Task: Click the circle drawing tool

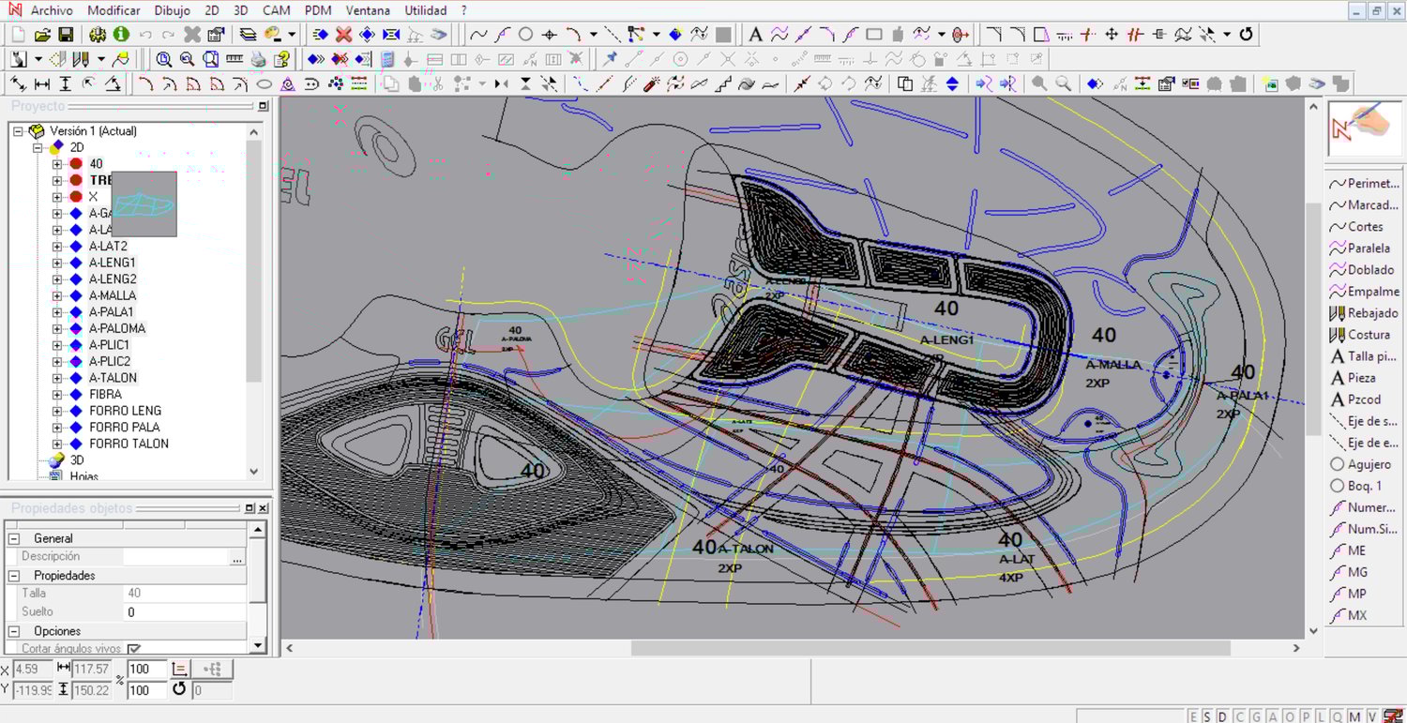Action: click(526, 35)
